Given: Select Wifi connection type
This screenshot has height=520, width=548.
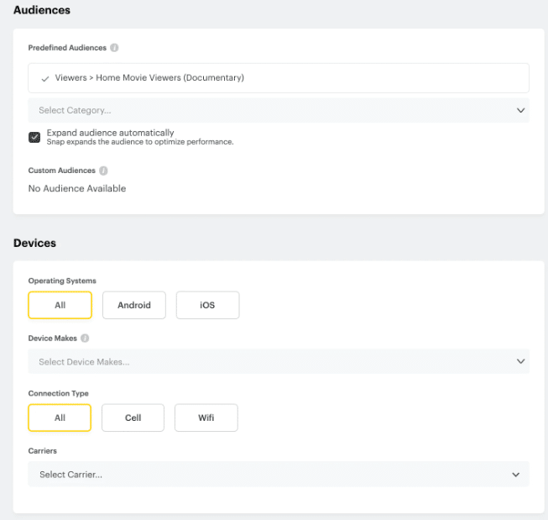Looking at the screenshot, I should (206, 418).
